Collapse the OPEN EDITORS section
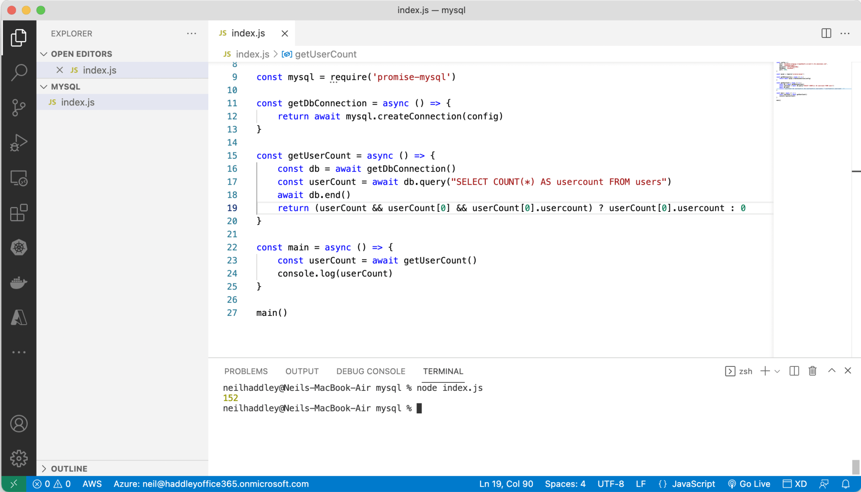This screenshot has height=492, width=861. [81, 54]
